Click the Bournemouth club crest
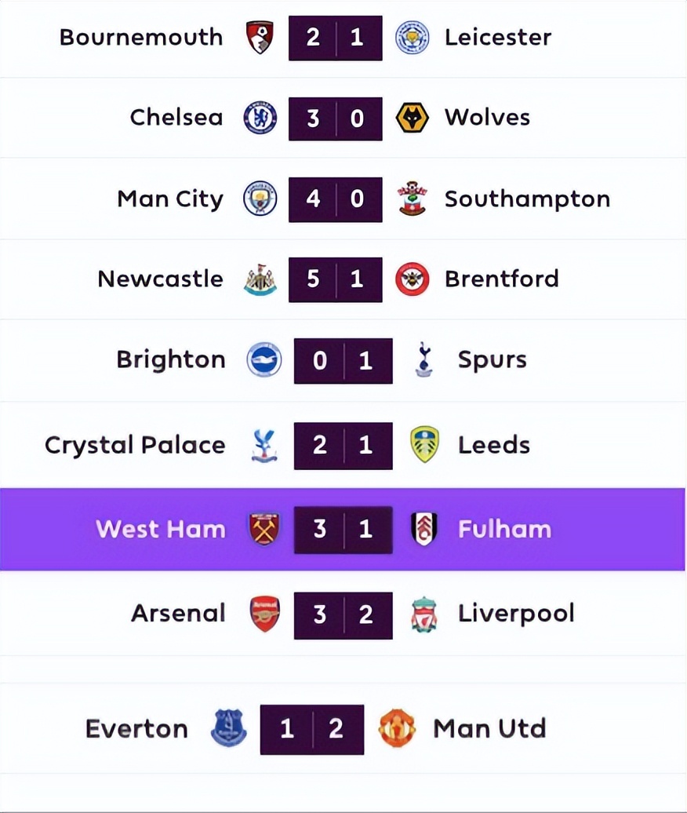The width and height of the screenshot is (687, 813). 260,38
